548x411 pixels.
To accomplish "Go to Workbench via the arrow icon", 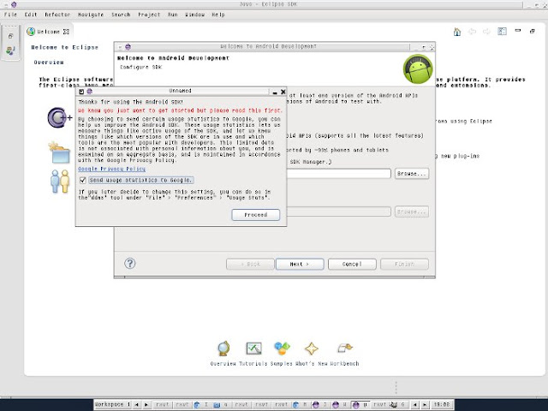I will point(345,348).
